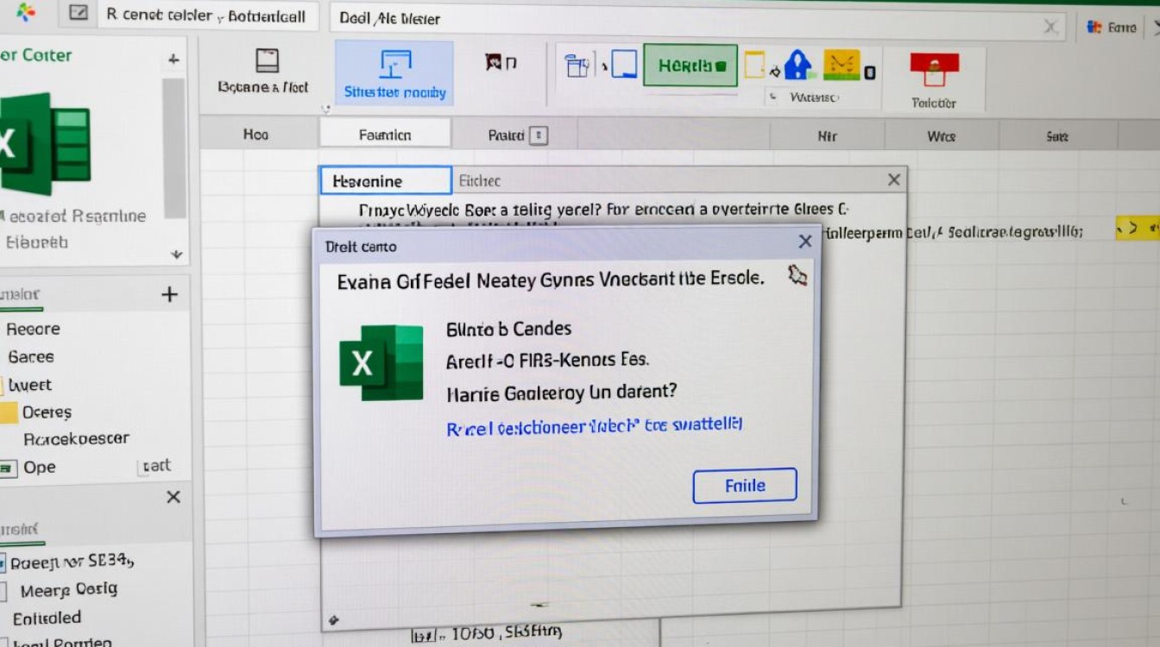Image resolution: width=1160 pixels, height=647 pixels.
Task: Click the red Toiicter ribbon icon
Action: [933, 68]
